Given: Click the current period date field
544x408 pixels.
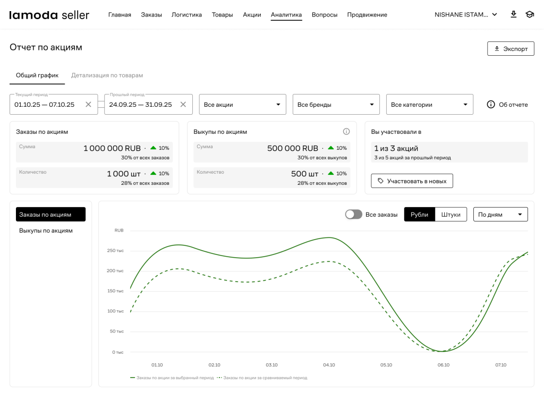Looking at the screenshot, I should pos(47,105).
